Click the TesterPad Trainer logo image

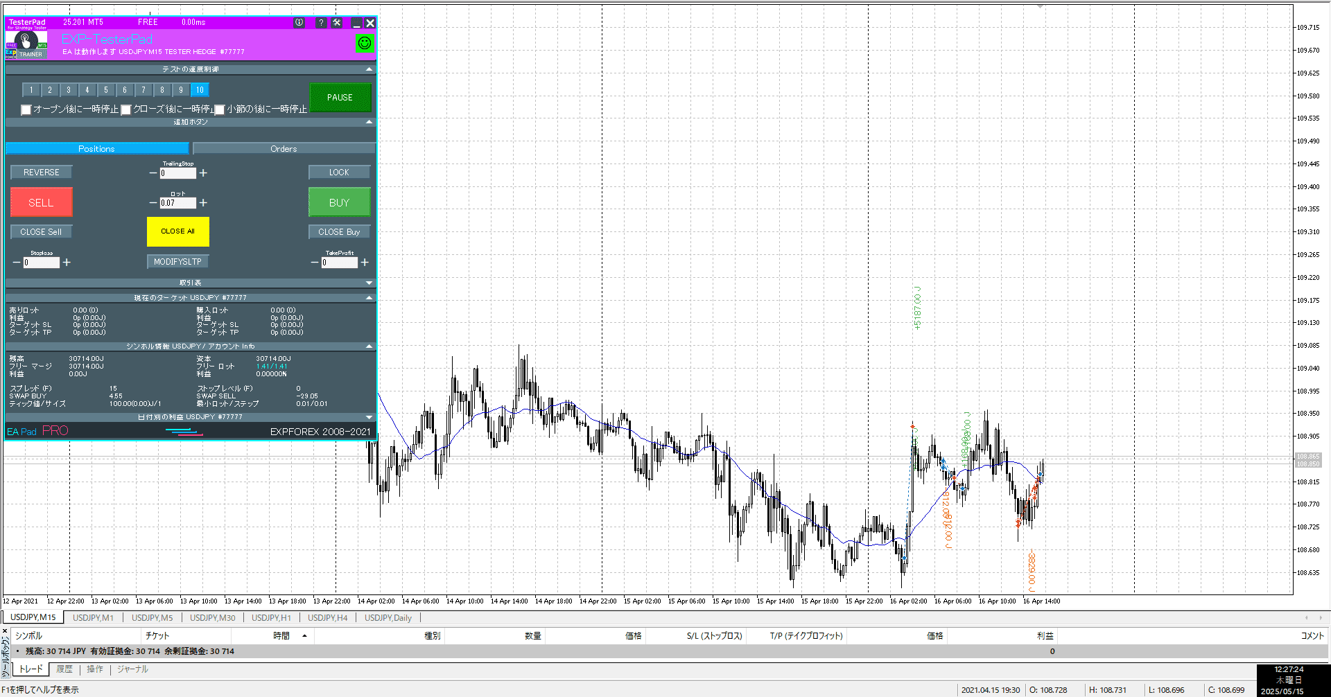(26, 44)
